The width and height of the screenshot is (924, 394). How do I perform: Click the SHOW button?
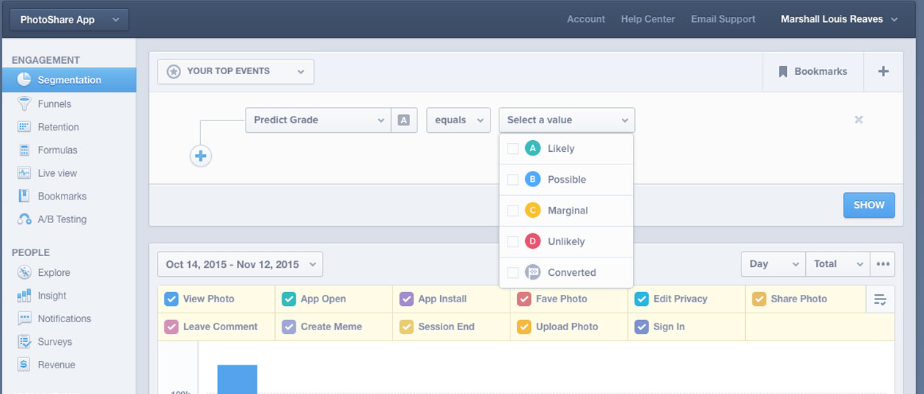click(x=869, y=205)
